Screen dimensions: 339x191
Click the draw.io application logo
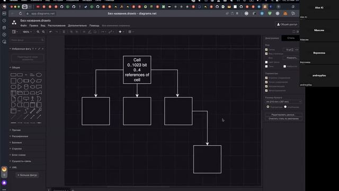click(14, 22)
